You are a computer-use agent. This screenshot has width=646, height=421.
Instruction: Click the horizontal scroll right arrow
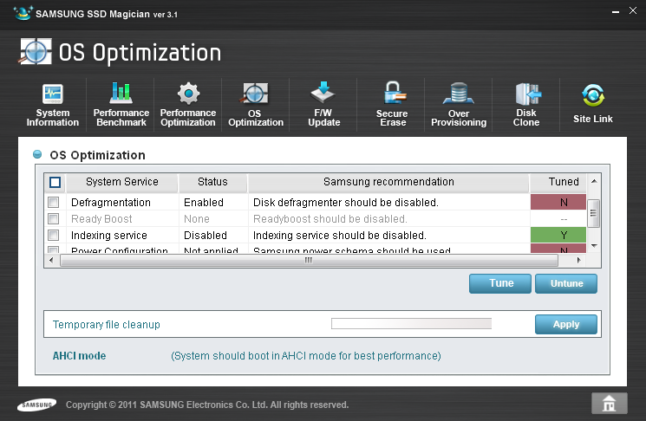coord(578,260)
